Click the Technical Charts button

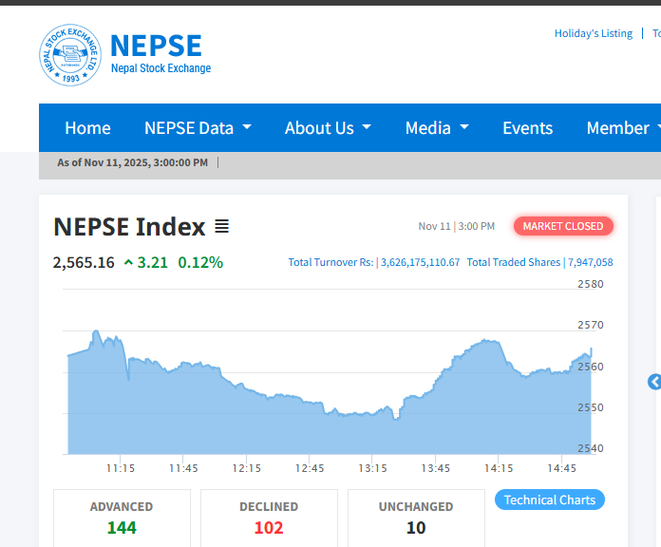549,500
